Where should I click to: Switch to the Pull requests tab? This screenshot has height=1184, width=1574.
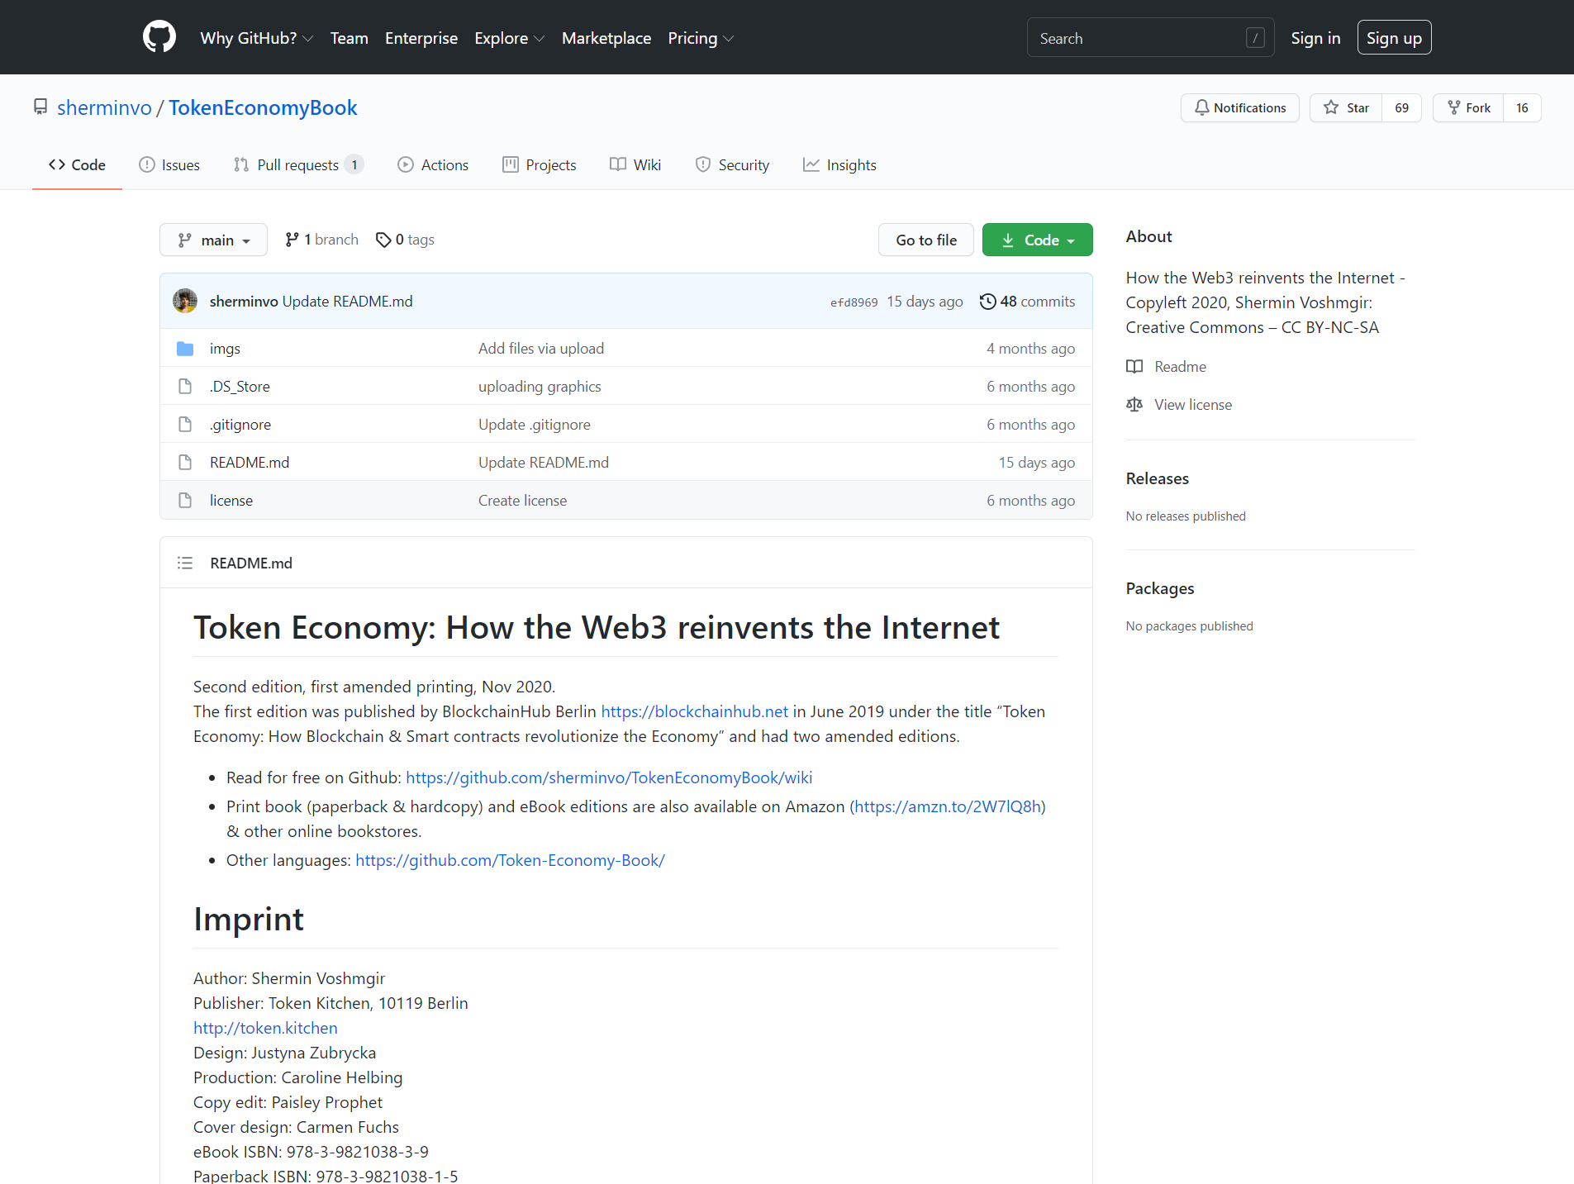pyautogui.click(x=298, y=164)
